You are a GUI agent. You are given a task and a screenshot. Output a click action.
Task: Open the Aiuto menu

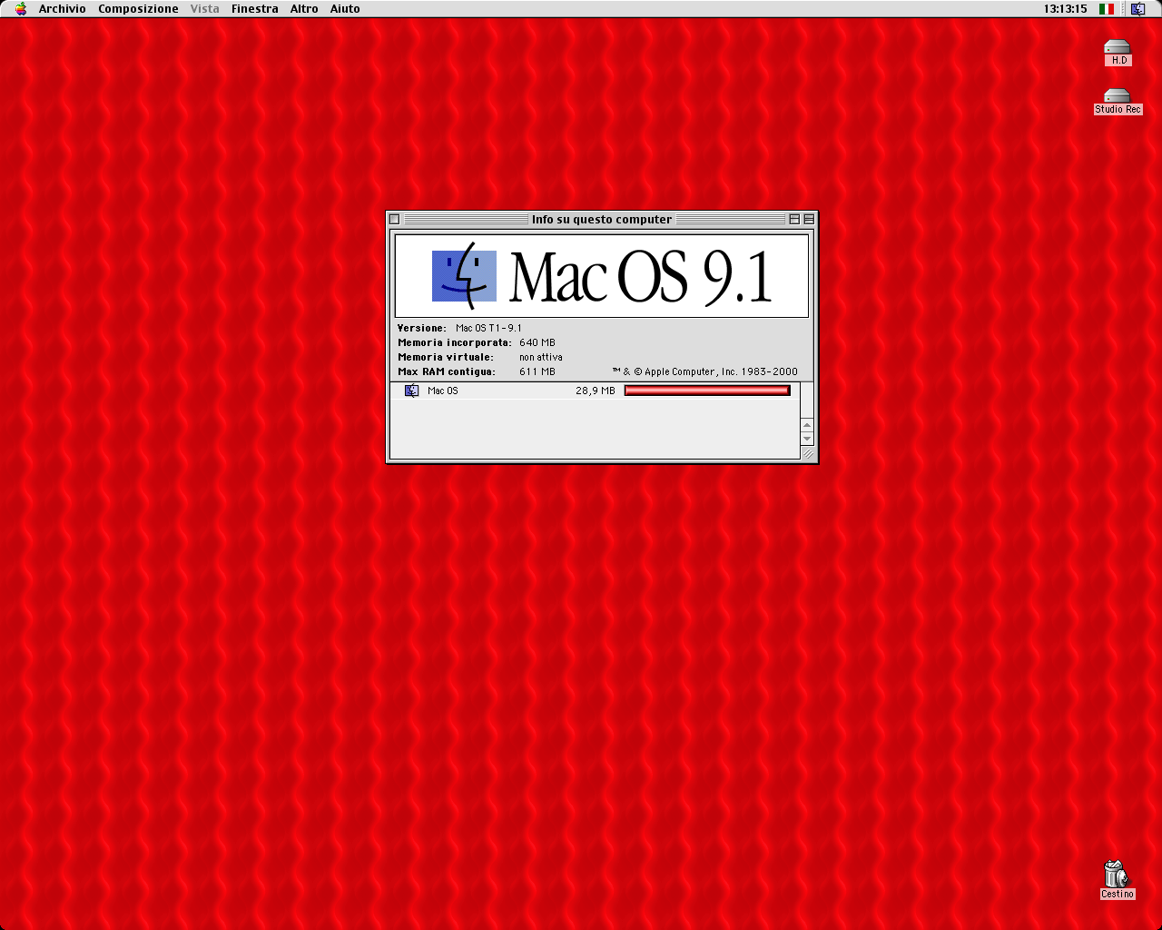pos(345,9)
